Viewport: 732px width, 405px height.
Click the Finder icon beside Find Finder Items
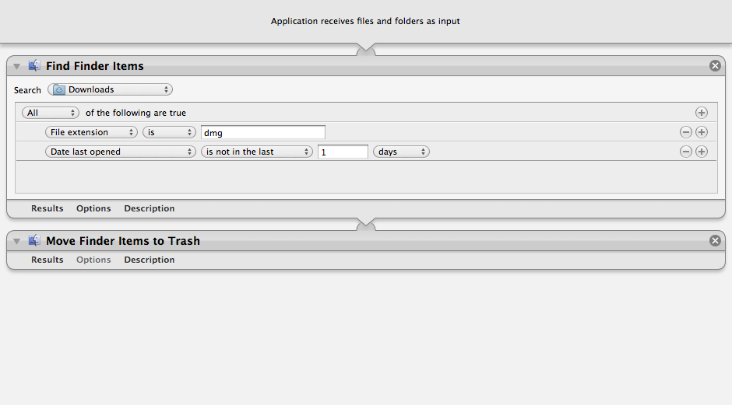tap(34, 66)
